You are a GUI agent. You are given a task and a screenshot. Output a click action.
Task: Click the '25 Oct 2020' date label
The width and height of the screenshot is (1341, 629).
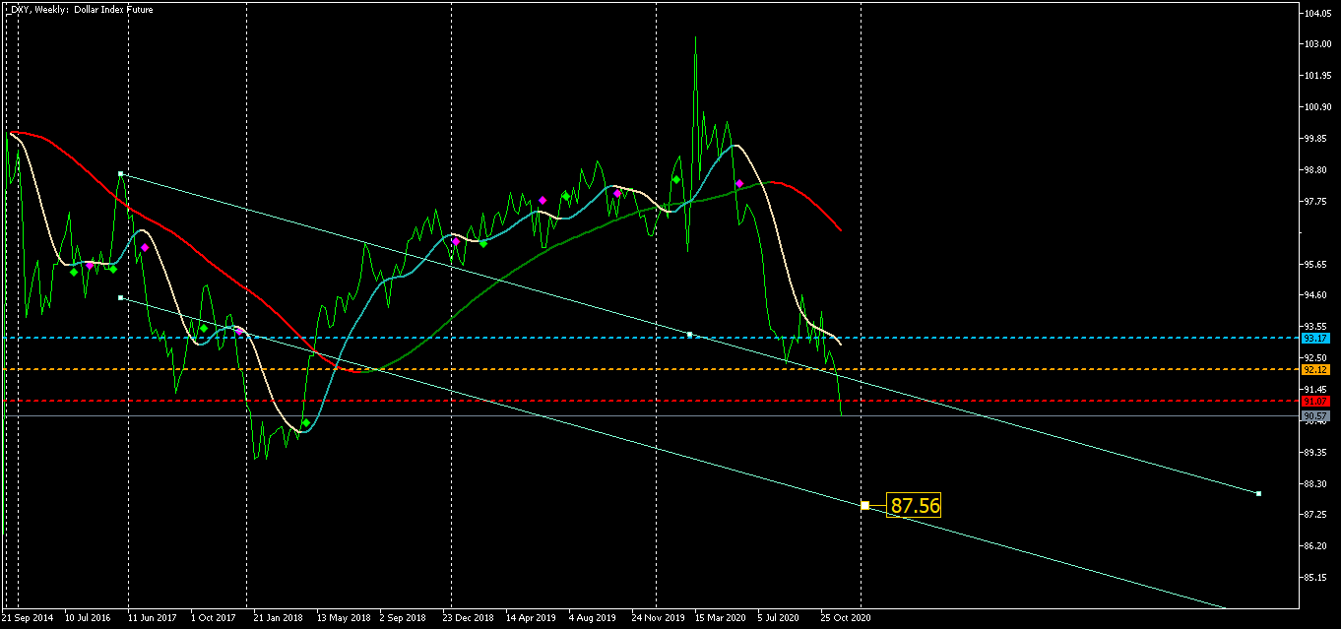pyautogui.click(x=847, y=619)
